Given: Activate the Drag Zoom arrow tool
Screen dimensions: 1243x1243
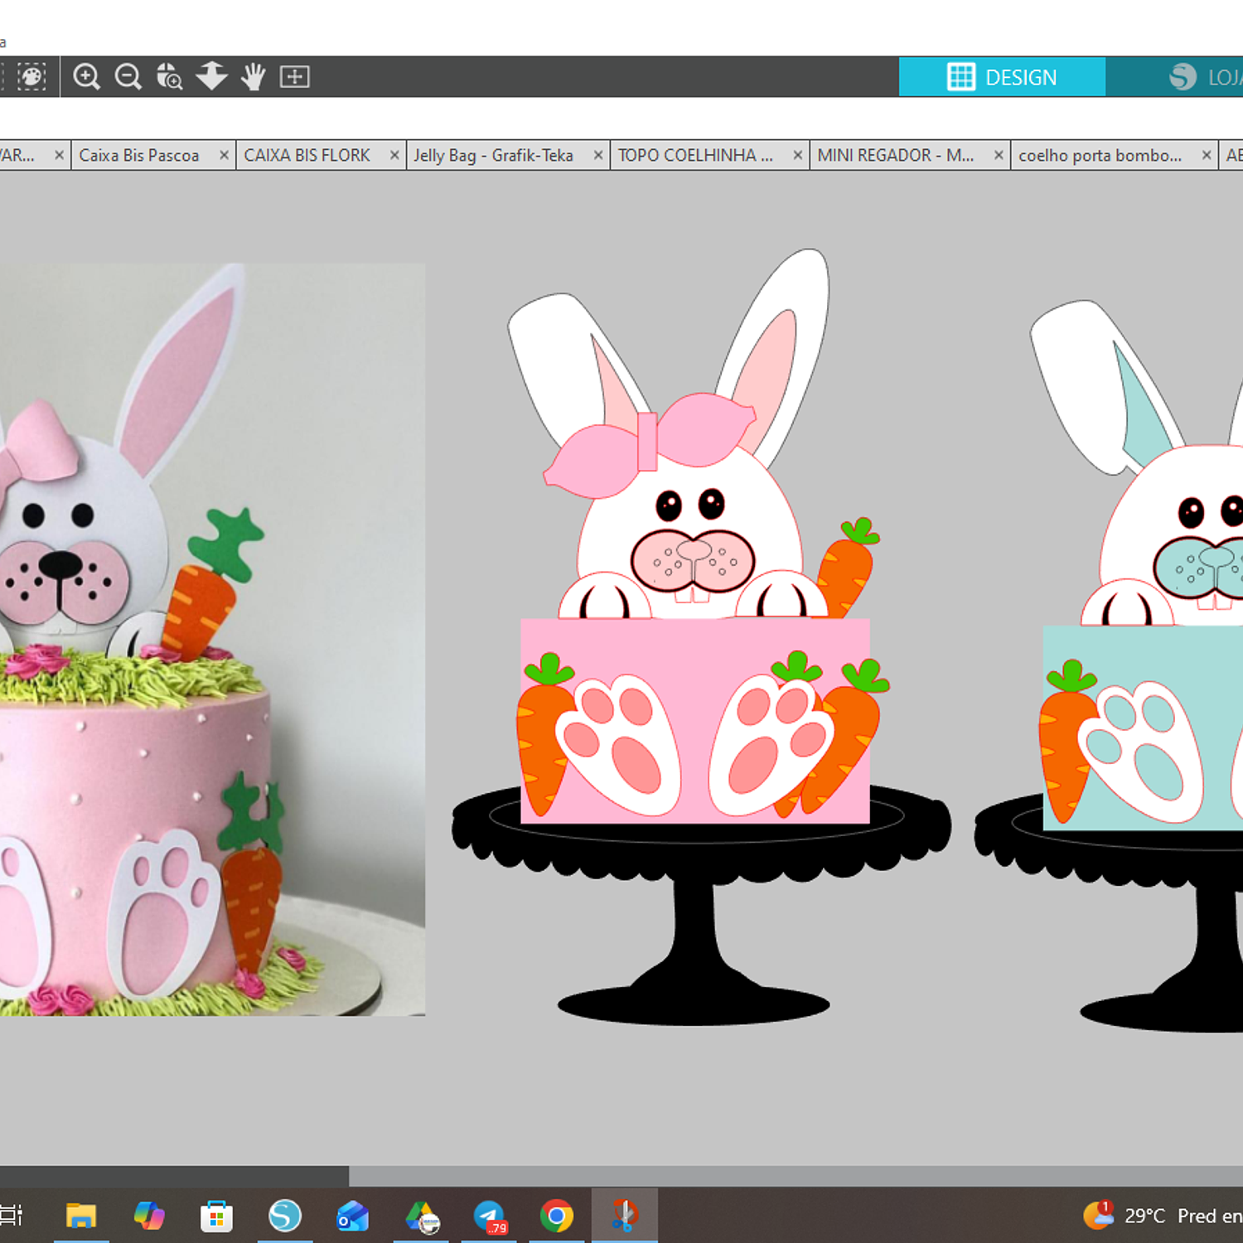Looking at the screenshot, I should coord(211,76).
